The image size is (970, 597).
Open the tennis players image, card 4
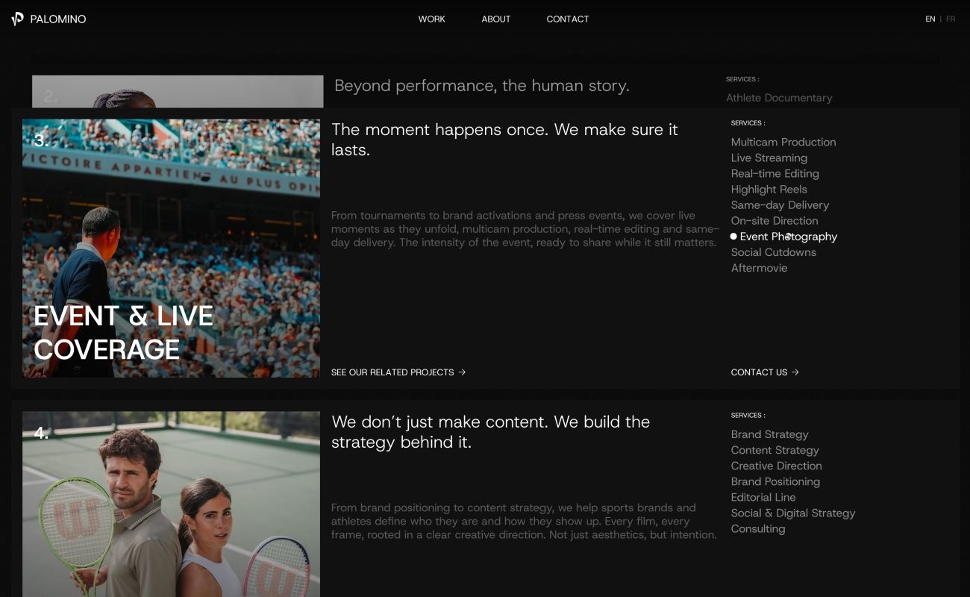[x=171, y=504]
